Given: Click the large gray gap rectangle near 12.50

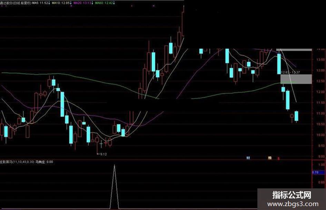Looking at the screenshot, I should (296, 79).
